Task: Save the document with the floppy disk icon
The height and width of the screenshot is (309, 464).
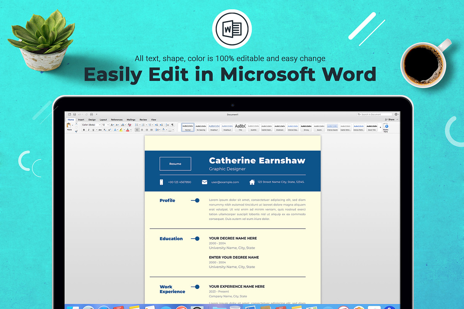Action: point(75,114)
